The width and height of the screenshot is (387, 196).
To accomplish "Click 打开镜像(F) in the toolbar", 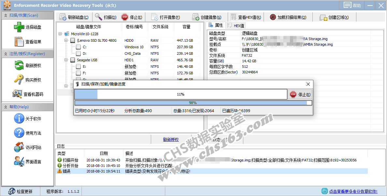I will point(165,17).
